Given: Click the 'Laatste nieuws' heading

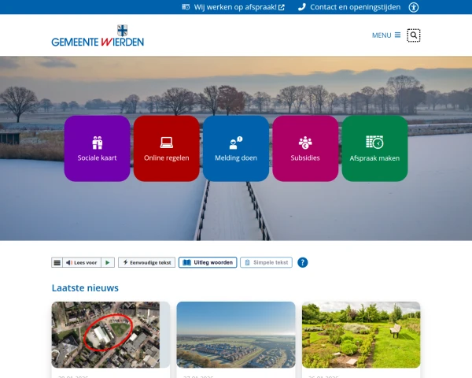Looking at the screenshot, I should point(85,288).
